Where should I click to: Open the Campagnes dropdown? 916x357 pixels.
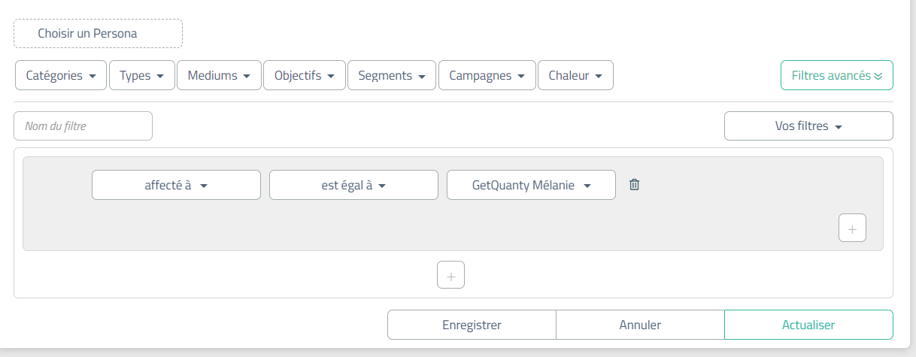(x=487, y=75)
